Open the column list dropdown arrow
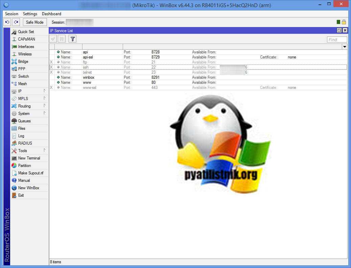 click(345, 47)
